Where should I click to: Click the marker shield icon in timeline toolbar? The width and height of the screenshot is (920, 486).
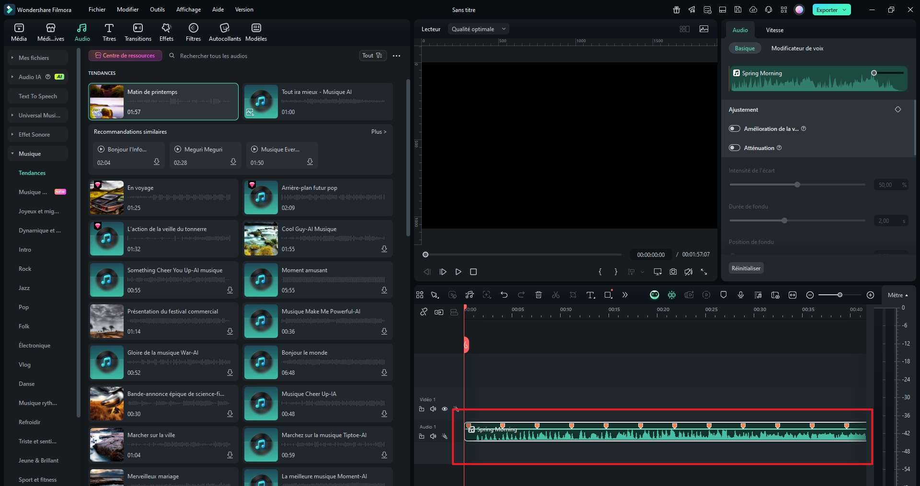pyautogui.click(x=724, y=295)
